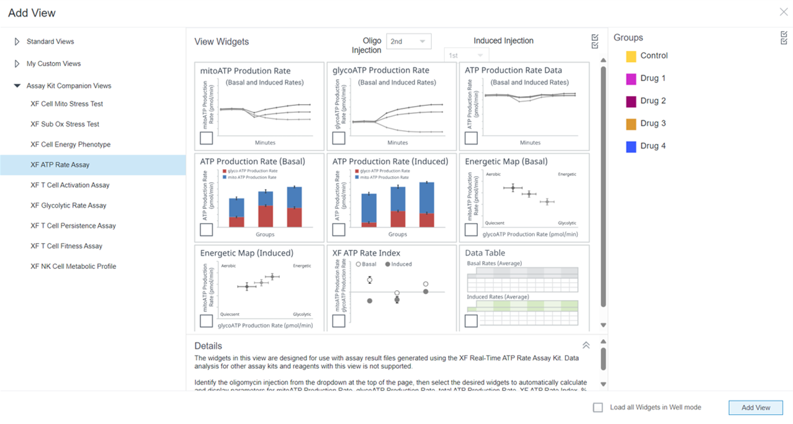Expand the Standard Views section
This screenshot has width=793, height=424.
click(16, 41)
